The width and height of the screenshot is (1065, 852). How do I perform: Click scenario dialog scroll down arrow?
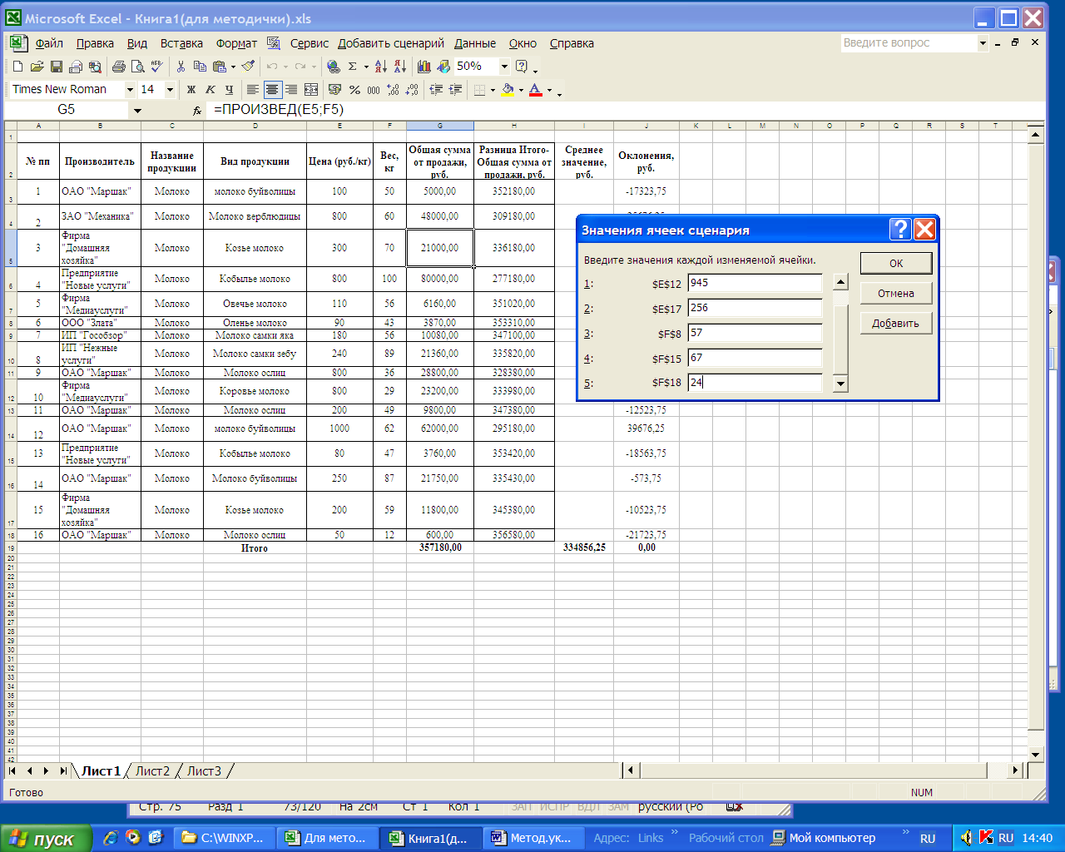pos(840,384)
